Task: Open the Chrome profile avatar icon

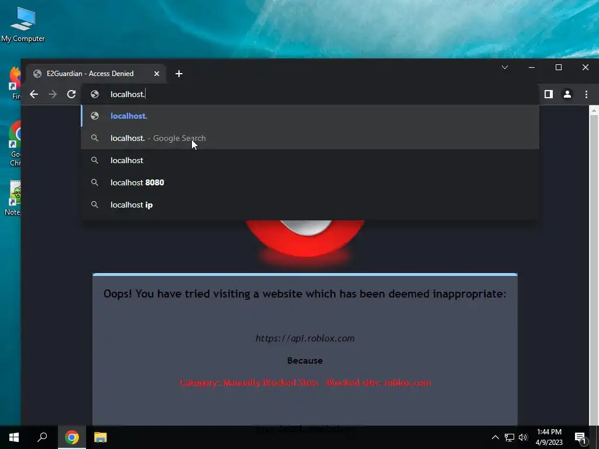Action: [567, 94]
